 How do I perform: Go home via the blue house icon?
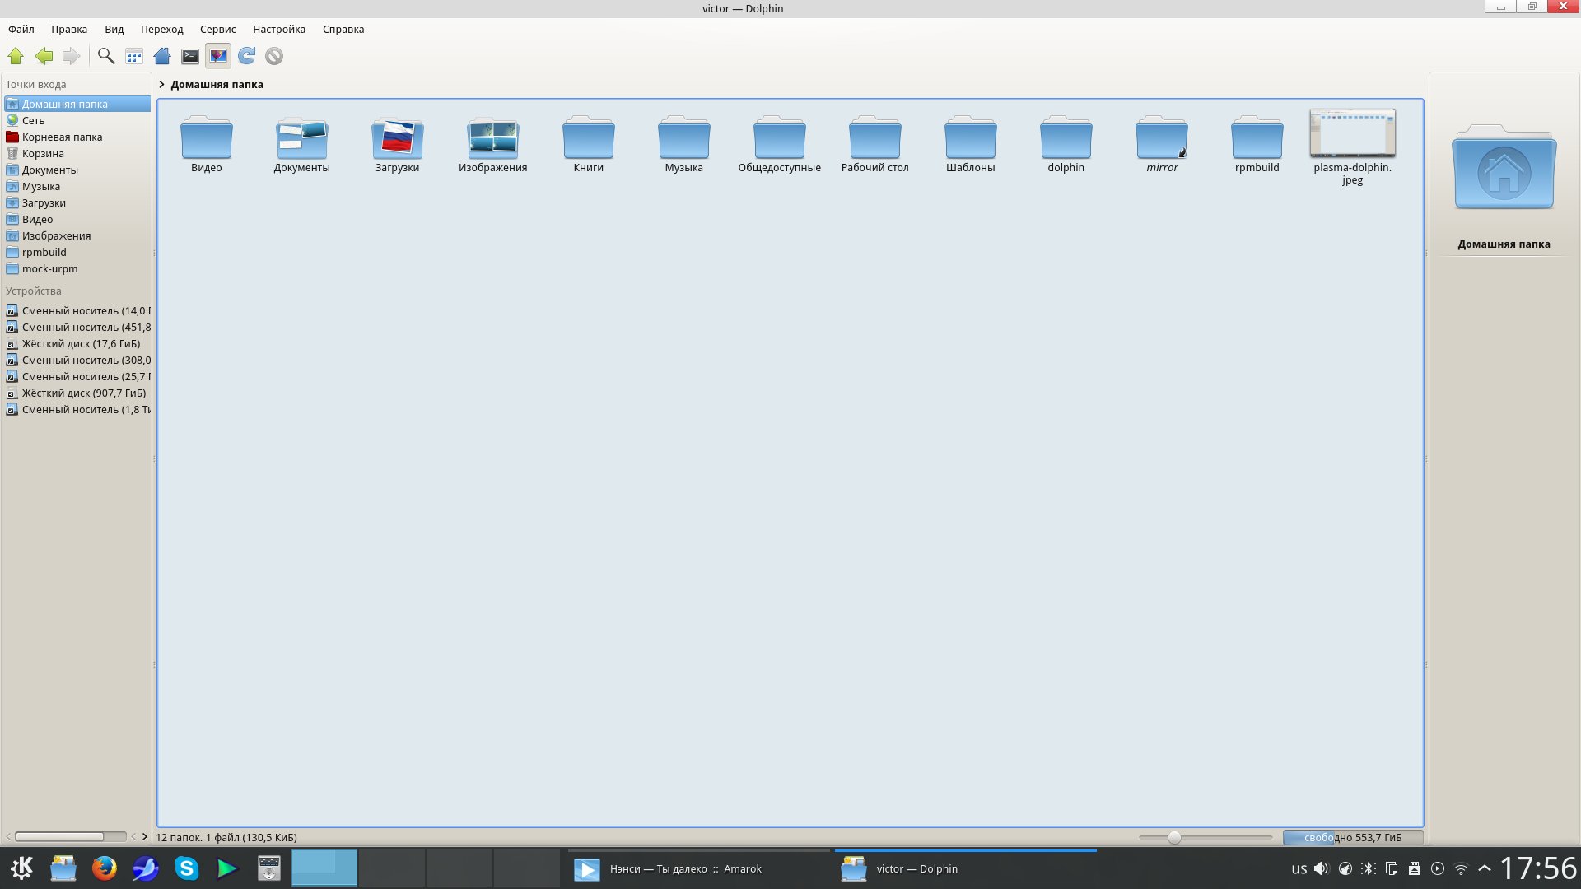[162, 56]
